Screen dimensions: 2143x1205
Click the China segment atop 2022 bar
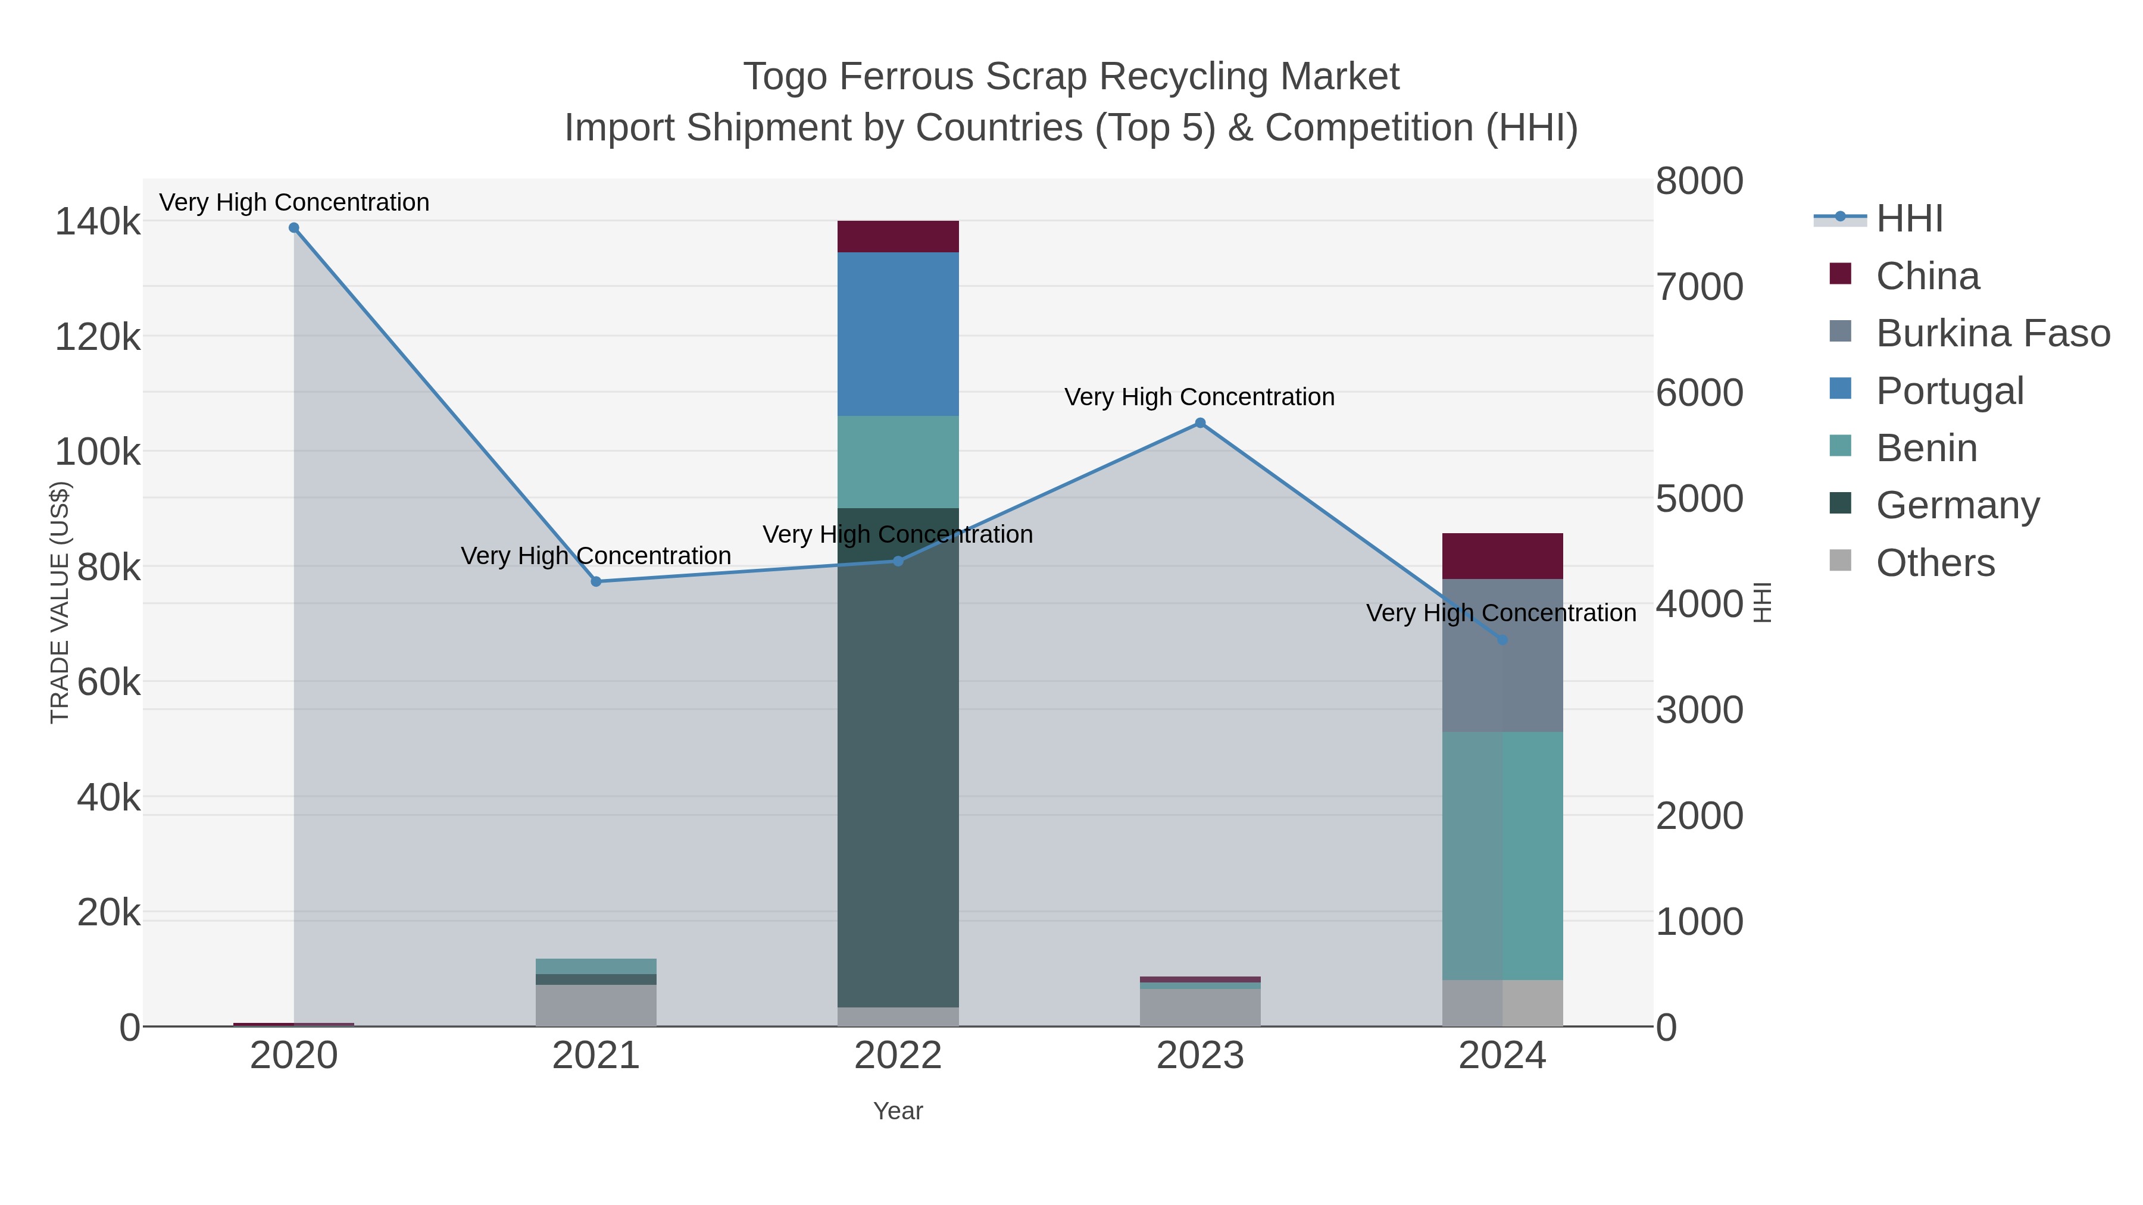coord(898,237)
